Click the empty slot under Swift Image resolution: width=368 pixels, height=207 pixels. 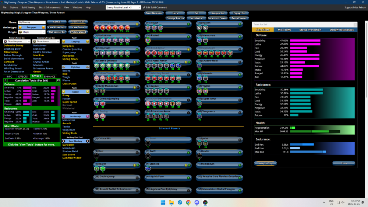(x=148, y=156)
